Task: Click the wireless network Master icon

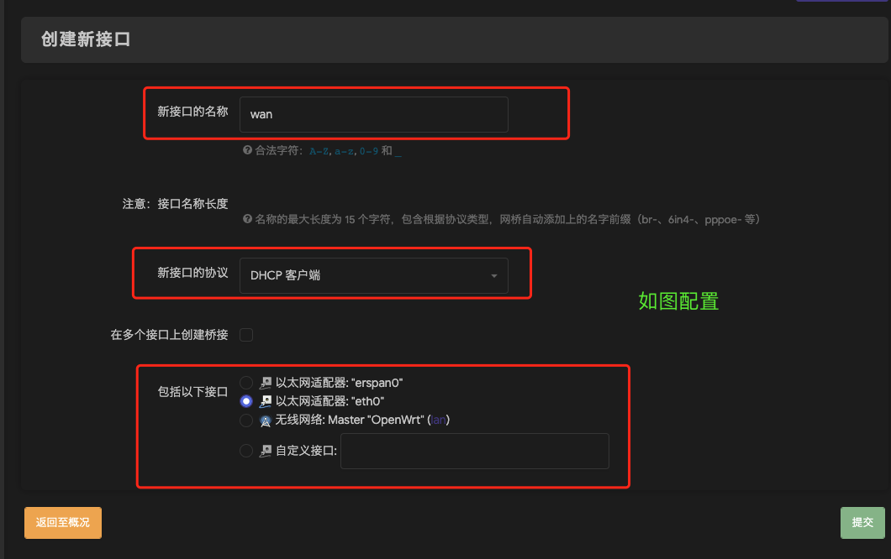Action: tap(266, 421)
